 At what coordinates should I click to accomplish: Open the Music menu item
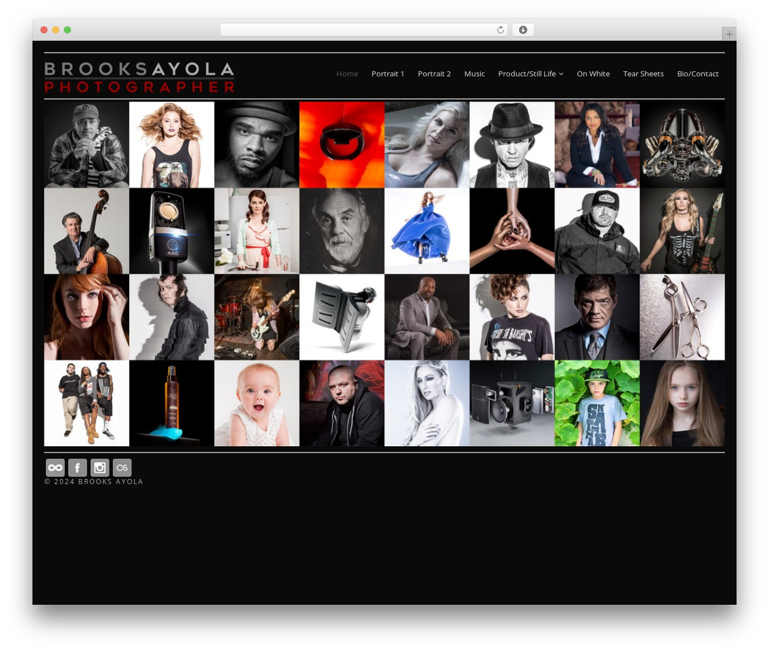click(475, 74)
